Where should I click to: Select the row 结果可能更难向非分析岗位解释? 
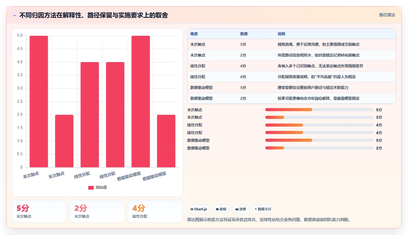[x=291, y=98]
